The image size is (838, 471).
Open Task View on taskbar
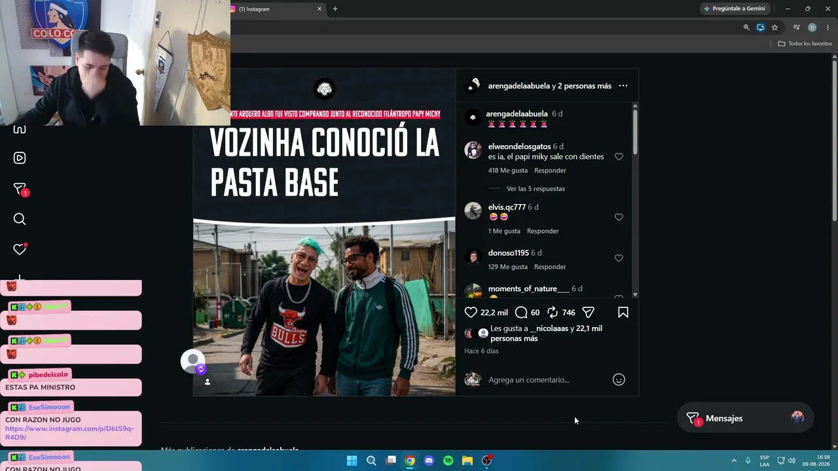pos(391,461)
